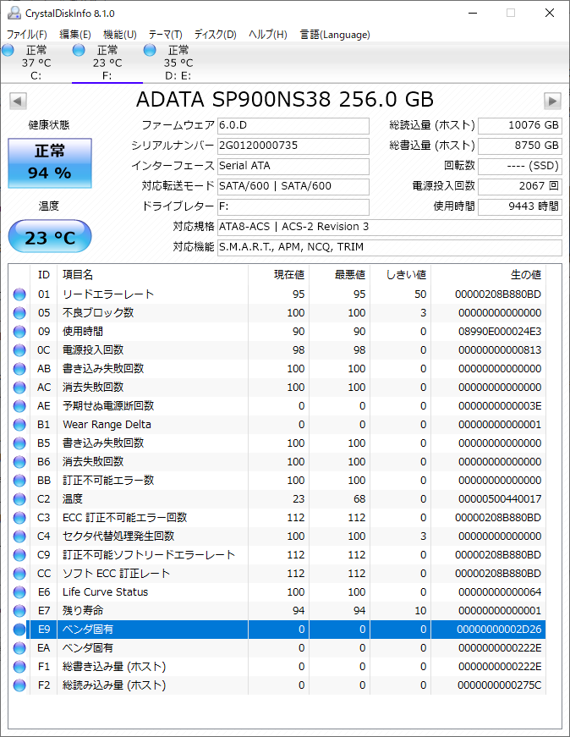Image resolution: width=570 pixels, height=737 pixels.
Task: Select the D: E: disk tab at 35 °C
Action: [x=178, y=63]
